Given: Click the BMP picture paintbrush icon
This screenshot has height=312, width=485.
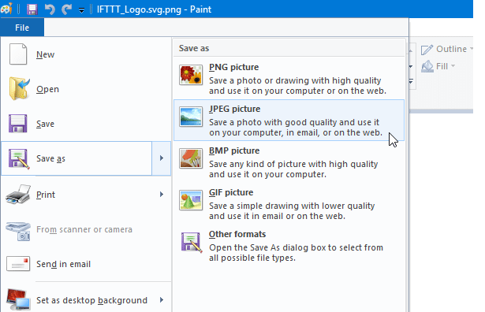Looking at the screenshot, I should (x=191, y=158).
